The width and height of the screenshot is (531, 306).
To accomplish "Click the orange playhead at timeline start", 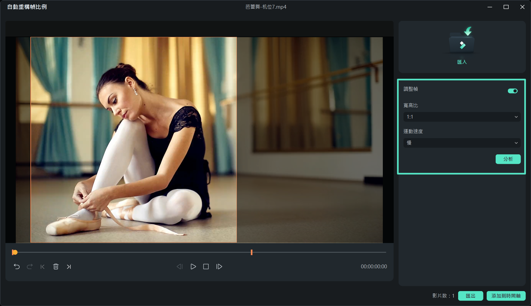I will [15, 253].
